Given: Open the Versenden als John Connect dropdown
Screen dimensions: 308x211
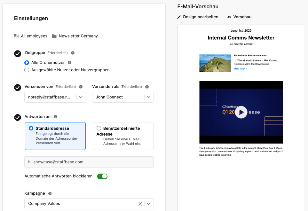Looking at the screenshot, I should pos(123,97).
